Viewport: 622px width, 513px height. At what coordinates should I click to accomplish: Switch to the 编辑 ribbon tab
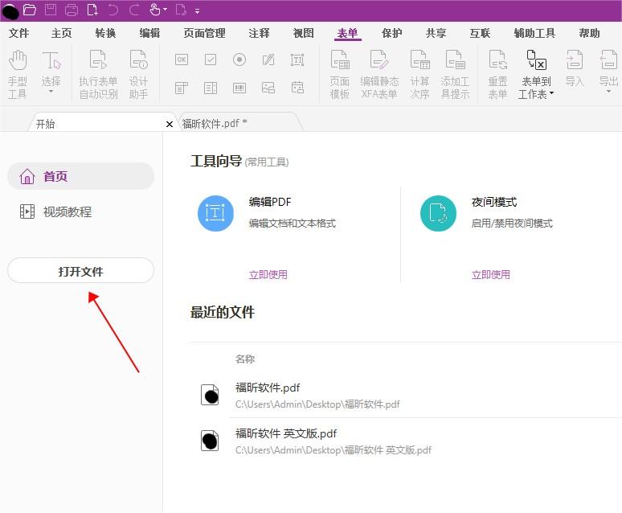(x=149, y=33)
